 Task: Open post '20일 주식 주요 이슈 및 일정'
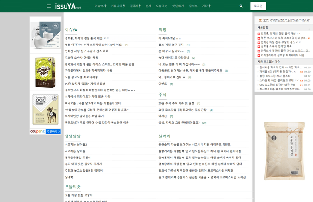point(177,103)
